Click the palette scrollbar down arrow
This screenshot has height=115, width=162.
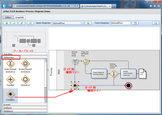[46, 101]
